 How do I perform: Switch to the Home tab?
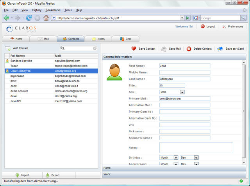pyautogui.click(x=16, y=39)
